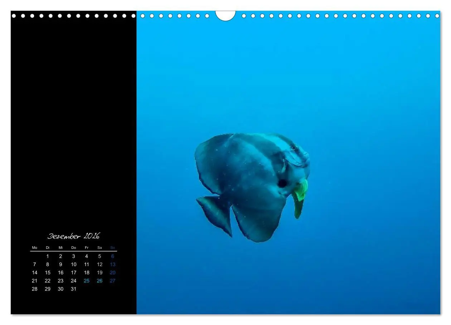Viewport: 451px width, 325px height.
Task: Click the hanging hole cutout at top
Action: click(225, 15)
